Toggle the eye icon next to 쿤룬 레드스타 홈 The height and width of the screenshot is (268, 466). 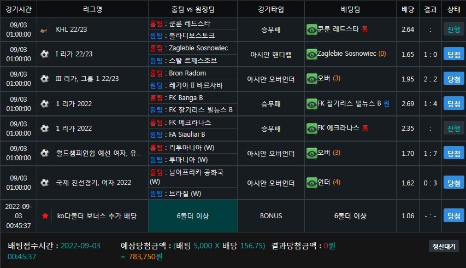pyautogui.click(x=312, y=30)
